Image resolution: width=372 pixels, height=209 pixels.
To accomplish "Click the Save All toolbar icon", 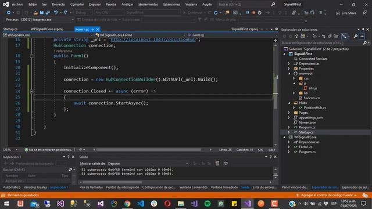I will click(48, 13).
